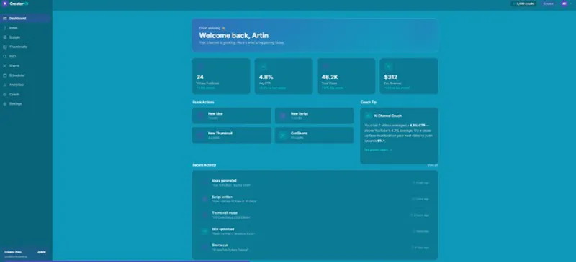
Task: Click the New Idea quick action icon
Action: [x=201, y=116]
